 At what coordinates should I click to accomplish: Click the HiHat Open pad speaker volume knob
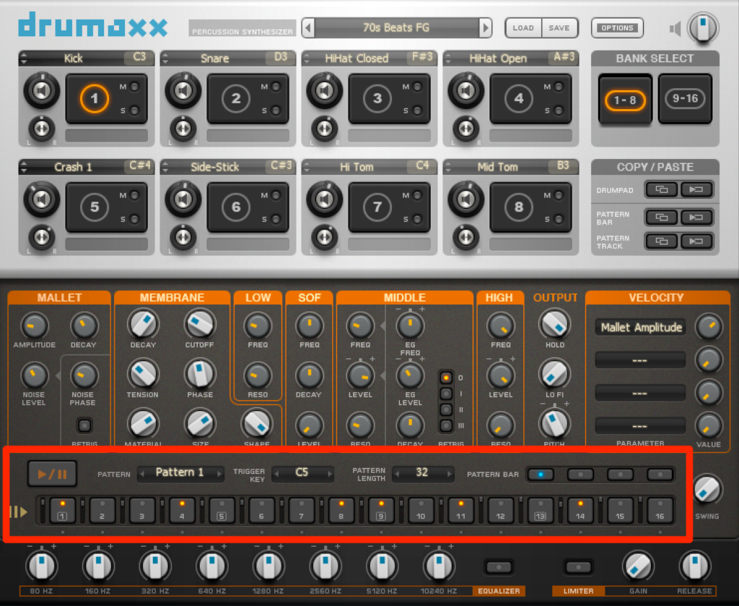coord(466,90)
